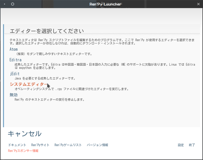Select システムエディター option
Viewport: 203px width, 160px height.
pyautogui.click(x=29, y=84)
